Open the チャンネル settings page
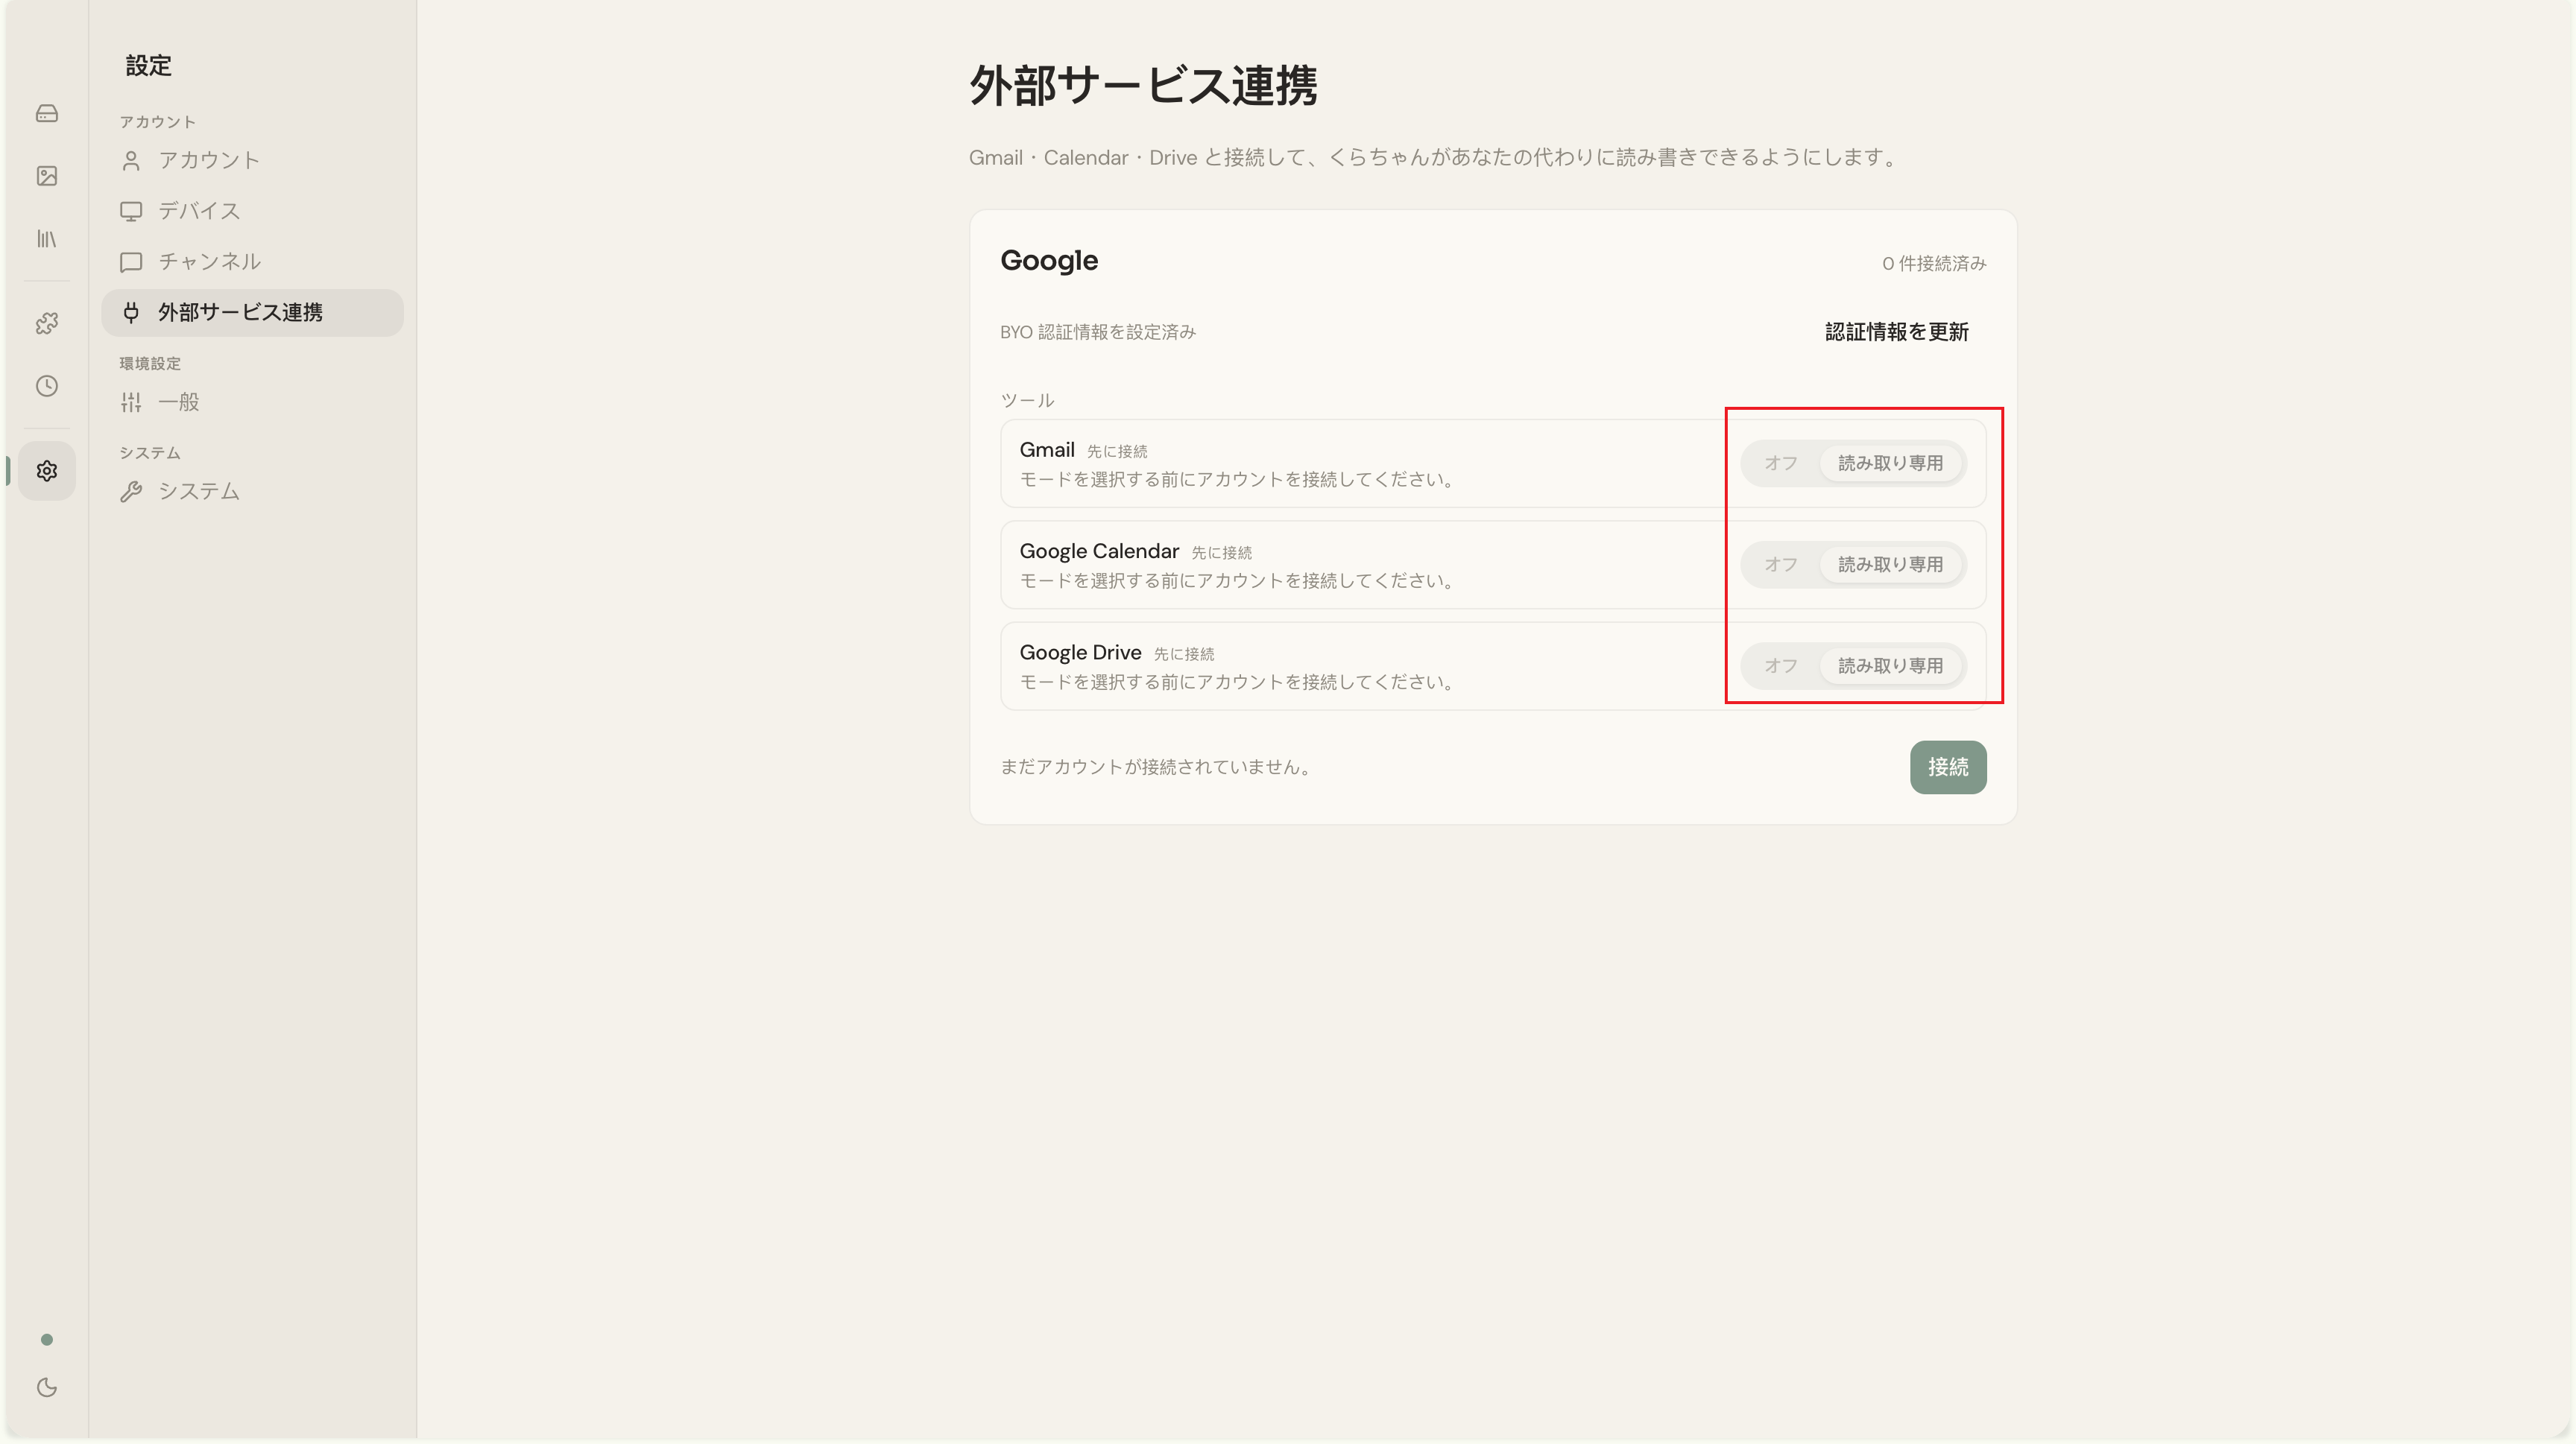2576x1444 pixels. (252, 262)
